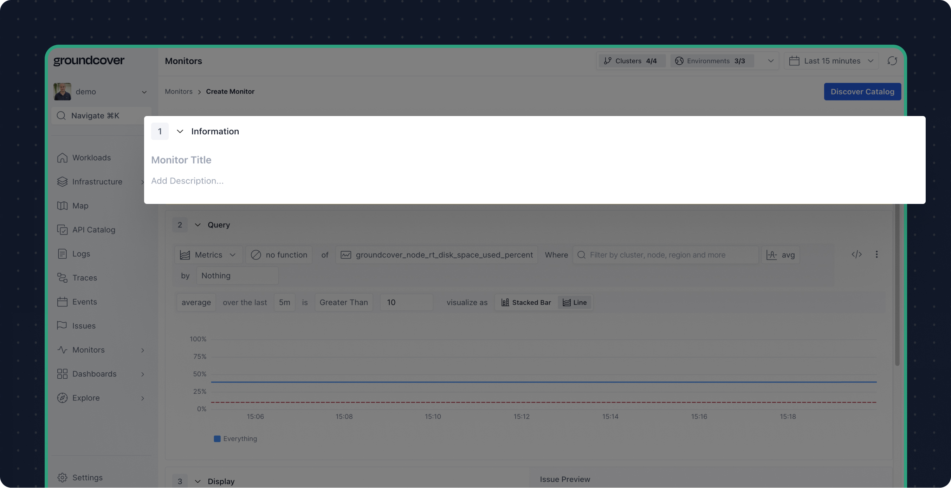Screen dimensions: 951x488
Task: Click the Traces sidebar icon
Action: [62, 278]
